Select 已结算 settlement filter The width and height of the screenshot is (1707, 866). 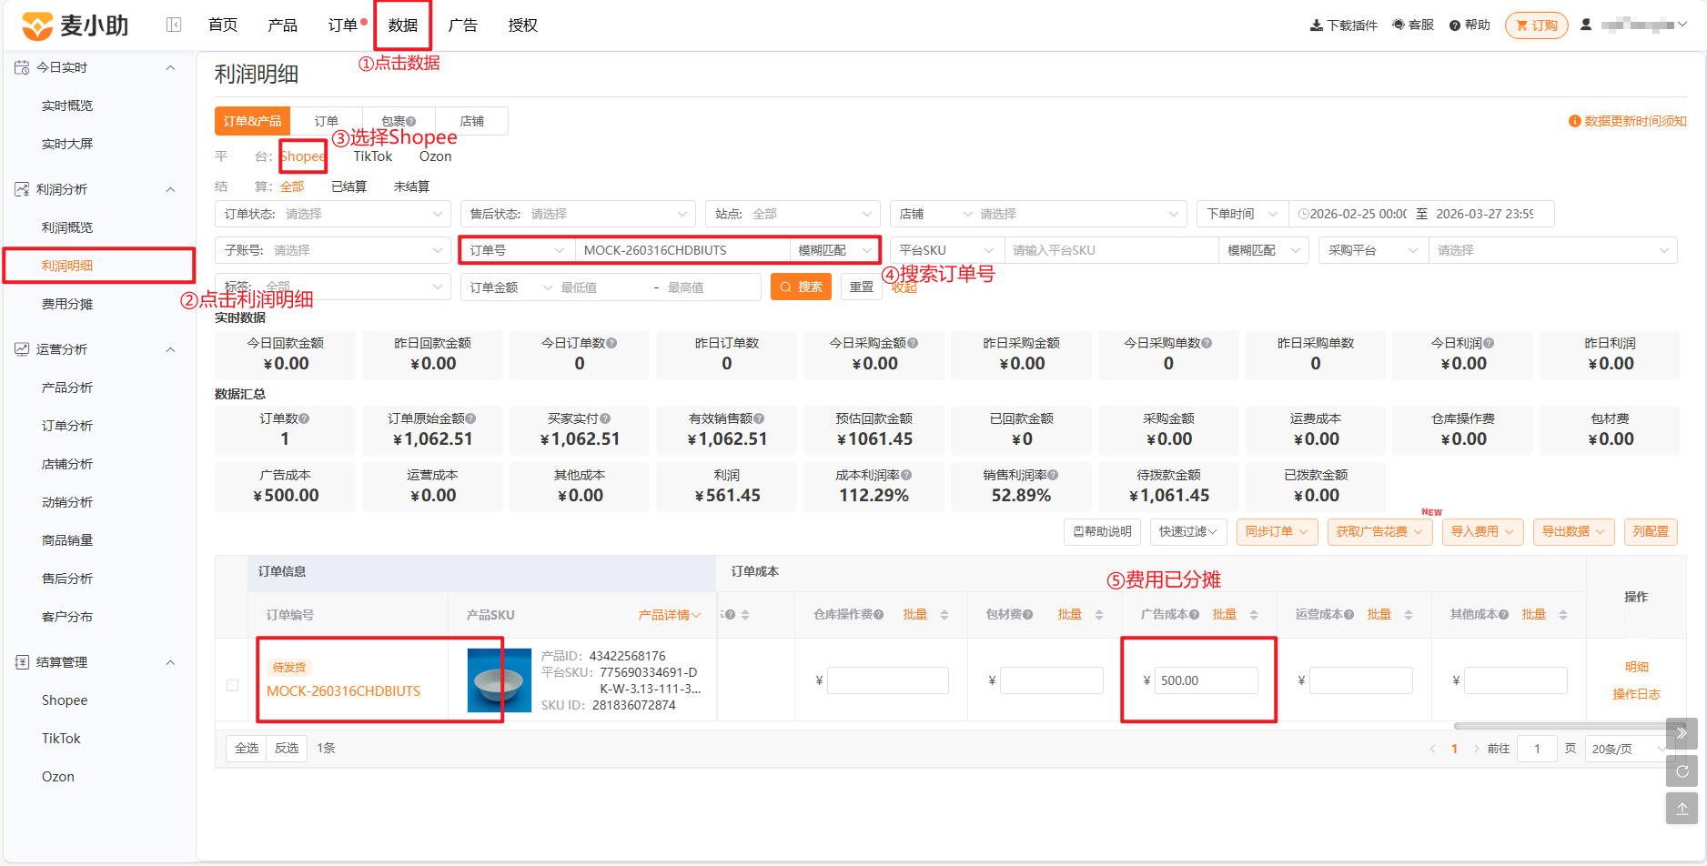click(348, 186)
